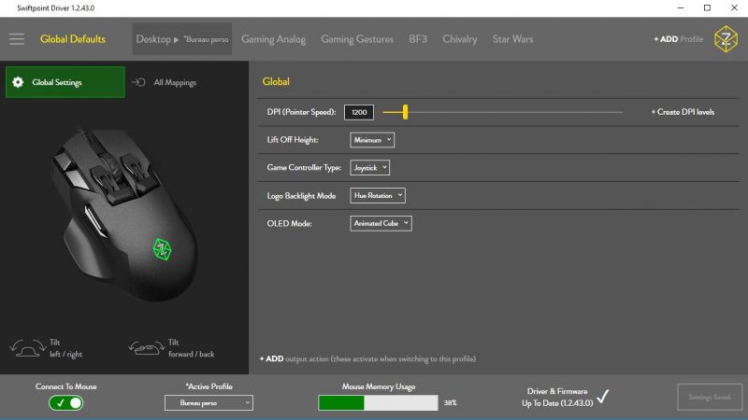Click the Swiftpoint Z cube logo

click(726, 39)
